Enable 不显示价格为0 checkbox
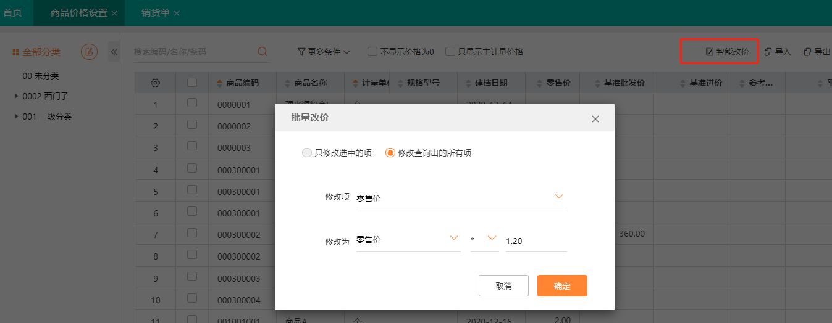This screenshot has height=323, width=832. point(372,52)
